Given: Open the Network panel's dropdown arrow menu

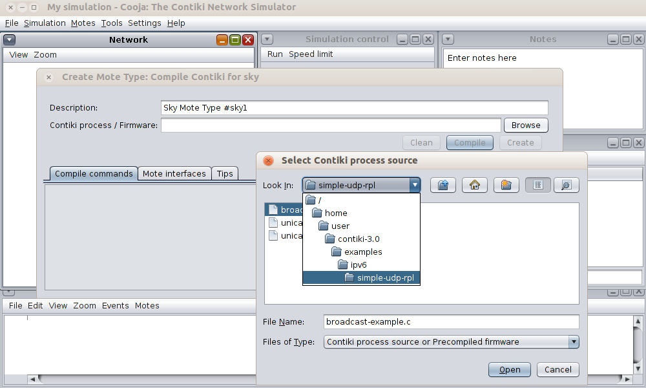Looking at the screenshot, I should point(10,39).
